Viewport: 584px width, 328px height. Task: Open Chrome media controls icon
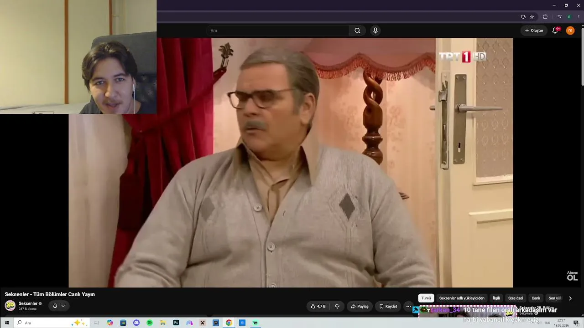(559, 17)
